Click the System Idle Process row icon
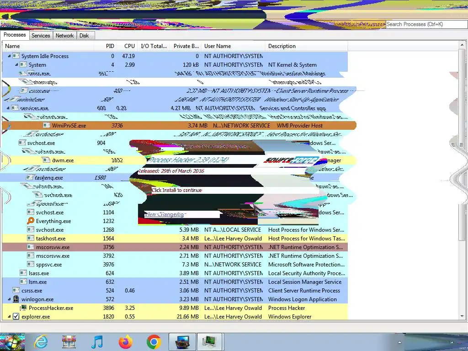468x351 pixels. (x=16, y=56)
